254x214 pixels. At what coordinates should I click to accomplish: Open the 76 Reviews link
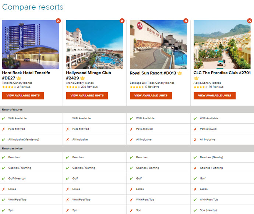216,87
